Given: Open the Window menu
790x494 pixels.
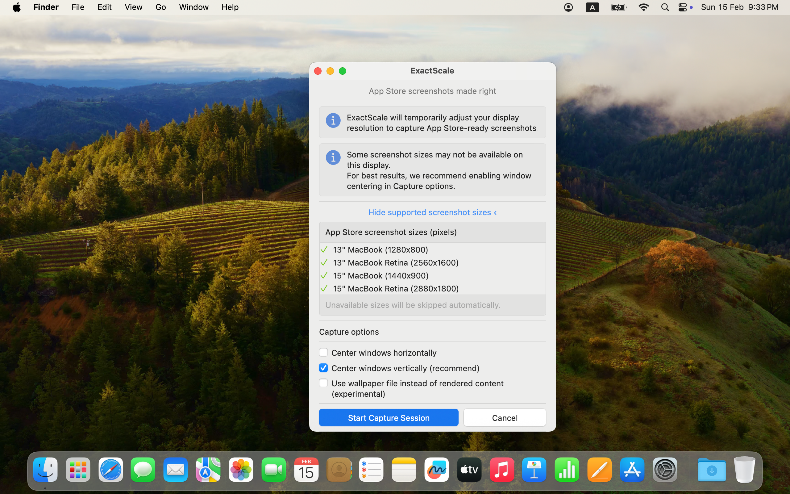Looking at the screenshot, I should [193, 7].
